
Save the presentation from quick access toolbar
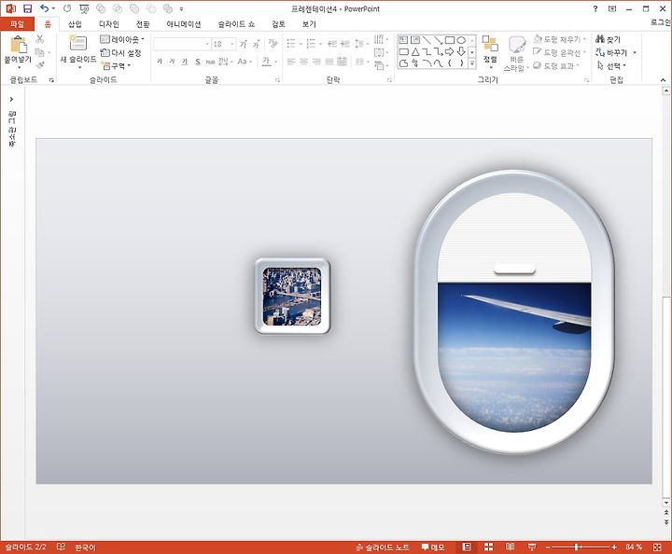click(x=27, y=8)
